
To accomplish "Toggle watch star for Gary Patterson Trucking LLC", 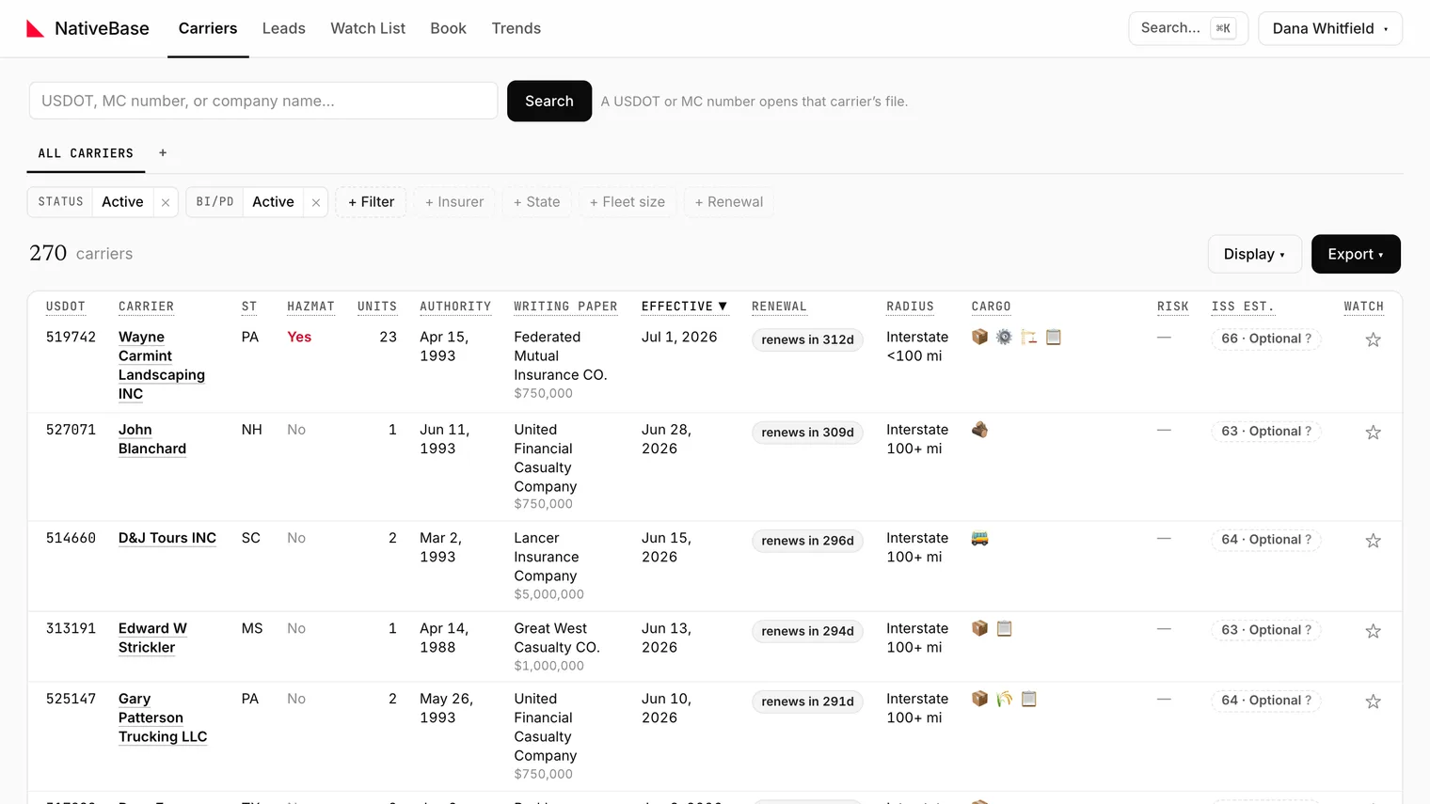I will 1373,701.
